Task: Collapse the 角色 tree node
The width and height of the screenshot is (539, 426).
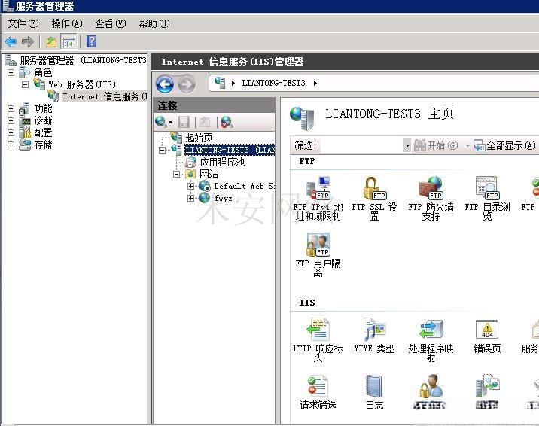Action: tap(11, 72)
